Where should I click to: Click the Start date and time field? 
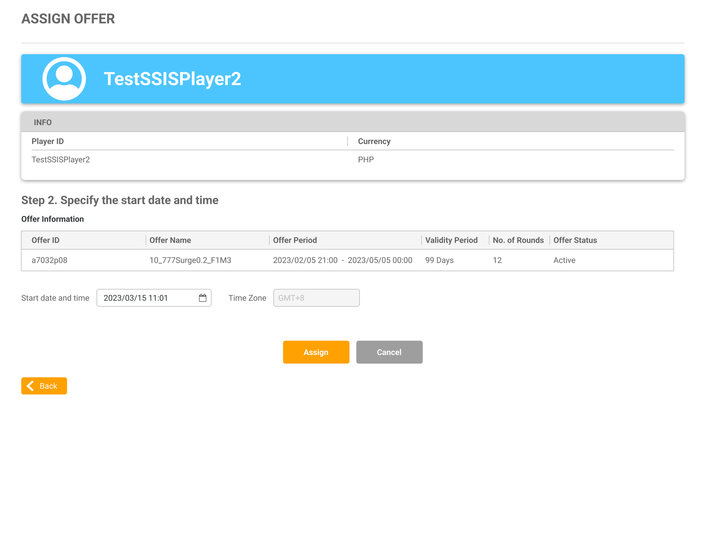coord(148,298)
